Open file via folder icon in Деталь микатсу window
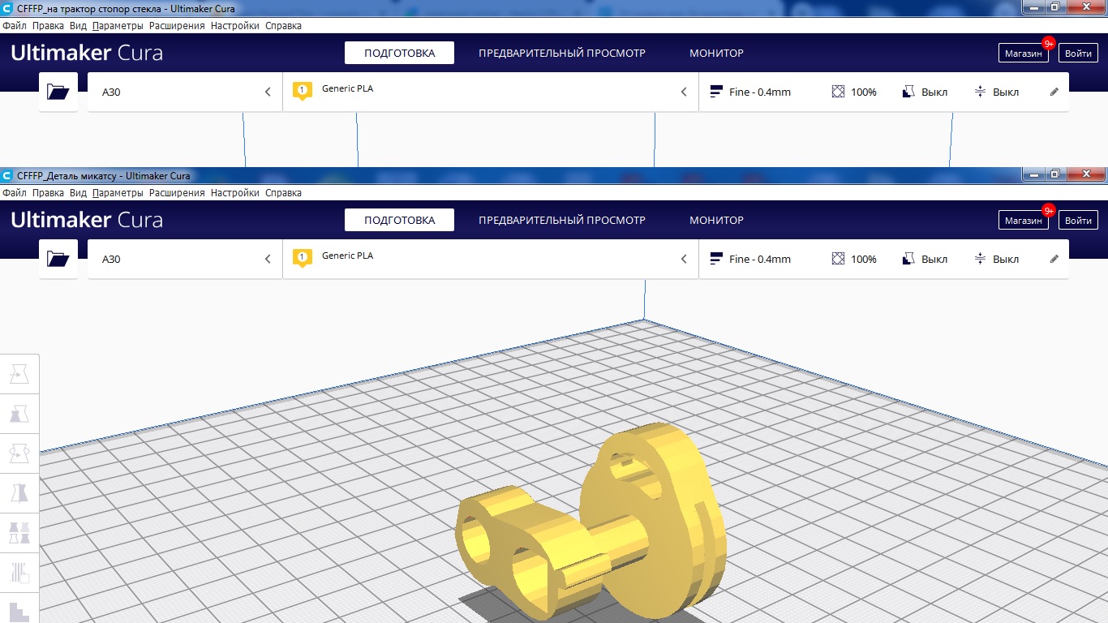The height and width of the screenshot is (623, 1108). pos(58,259)
